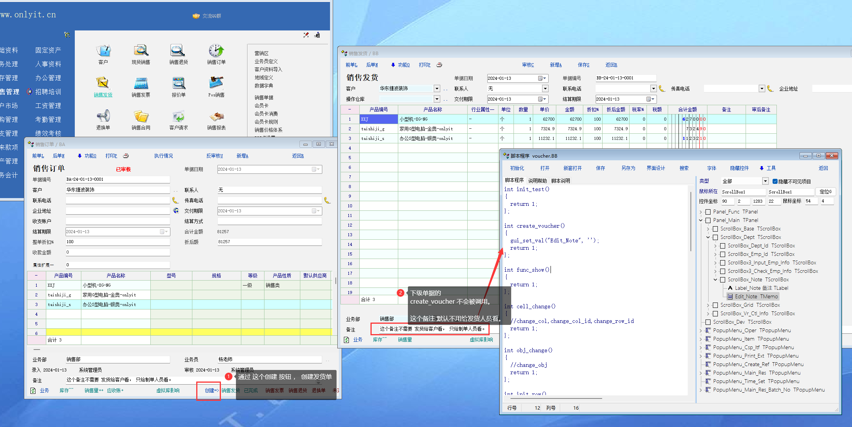Viewport: 852px width, 427px height.
Task: Switch to the 脚本说明 tab
Action: tap(561, 181)
